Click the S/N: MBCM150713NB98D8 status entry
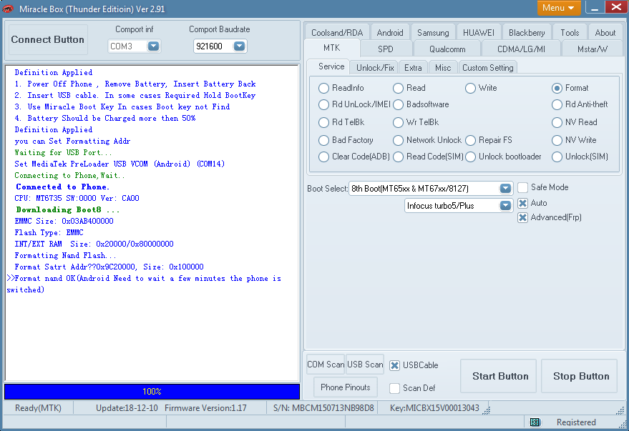Image resolution: width=629 pixels, height=431 pixels. click(323, 408)
